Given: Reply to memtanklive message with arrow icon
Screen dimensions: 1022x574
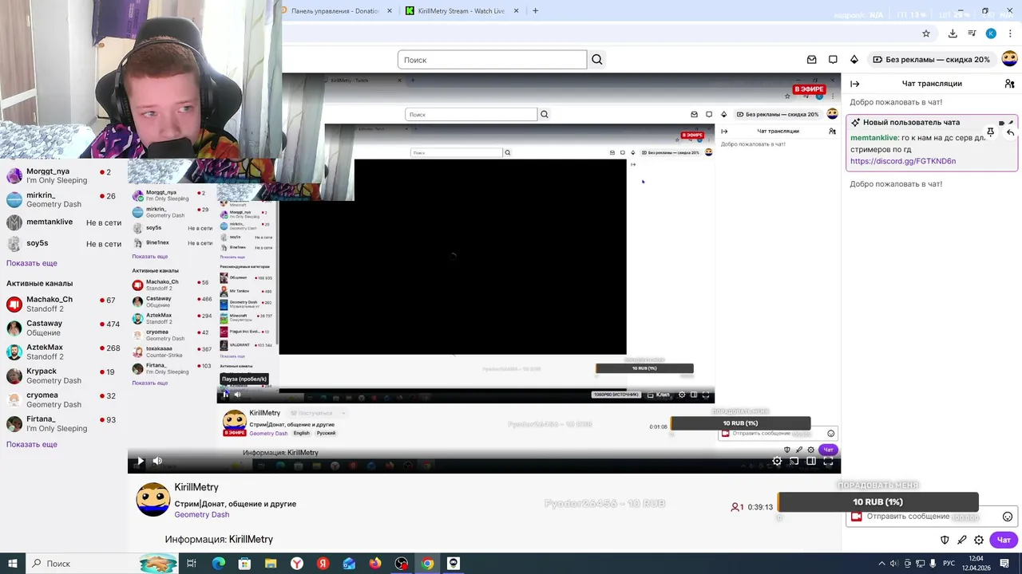Looking at the screenshot, I should 1010,132.
